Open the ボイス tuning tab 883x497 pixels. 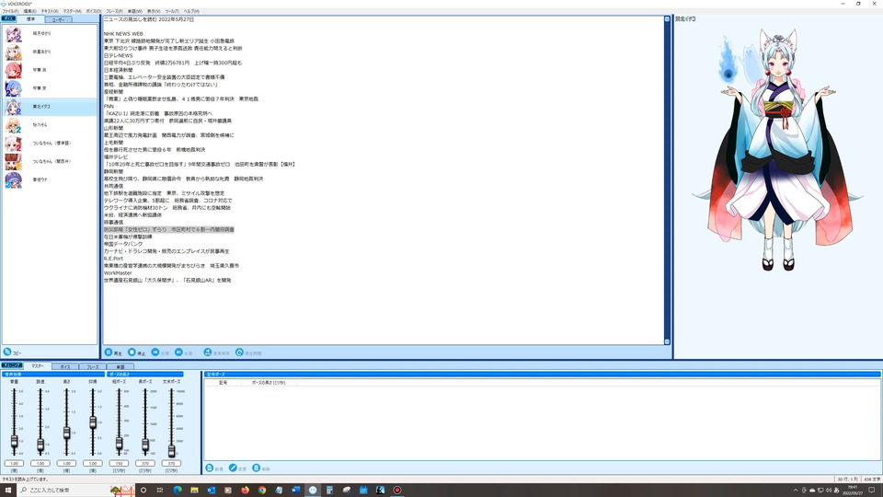point(65,367)
